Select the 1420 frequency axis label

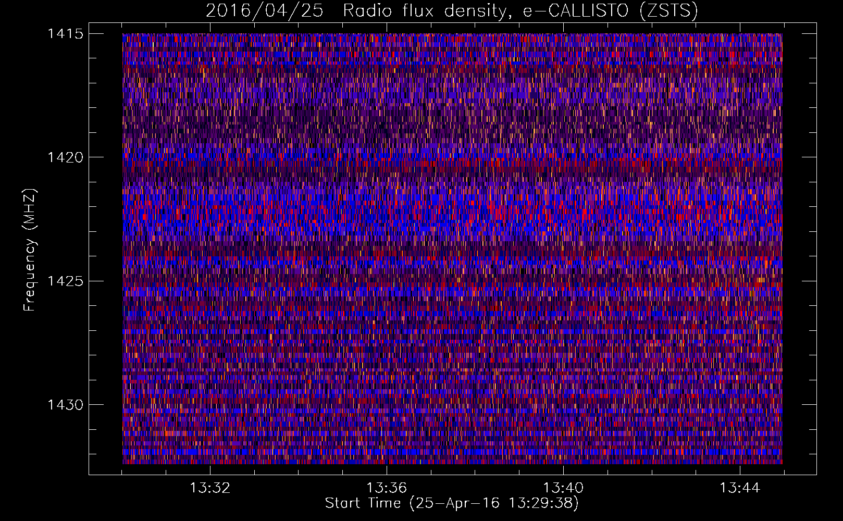pos(65,157)
